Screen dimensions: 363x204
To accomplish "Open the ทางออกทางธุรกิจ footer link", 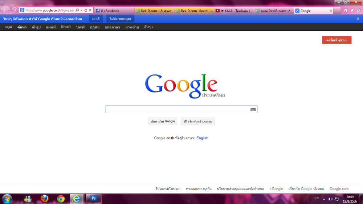I will click(199, 189).
